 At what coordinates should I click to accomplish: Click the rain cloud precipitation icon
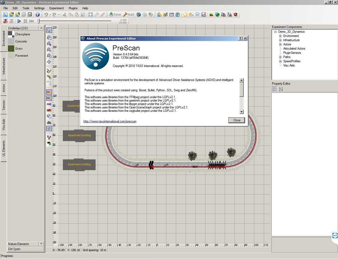[x=198, y=15]
